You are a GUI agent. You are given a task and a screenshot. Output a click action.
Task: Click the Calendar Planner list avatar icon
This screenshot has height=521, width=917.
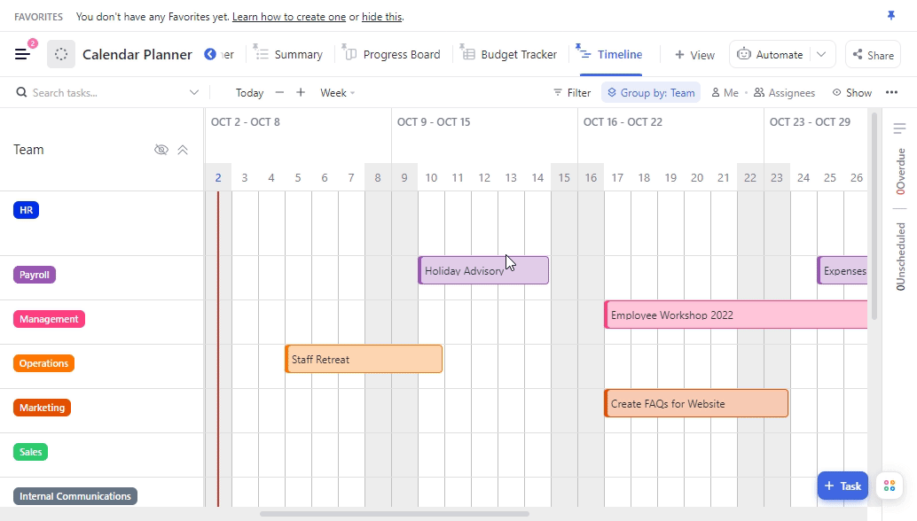[61, 54]
